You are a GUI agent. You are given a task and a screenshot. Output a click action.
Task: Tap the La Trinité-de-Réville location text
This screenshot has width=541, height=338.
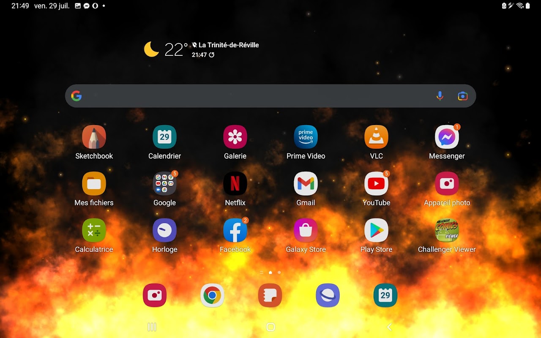(229, 45)
